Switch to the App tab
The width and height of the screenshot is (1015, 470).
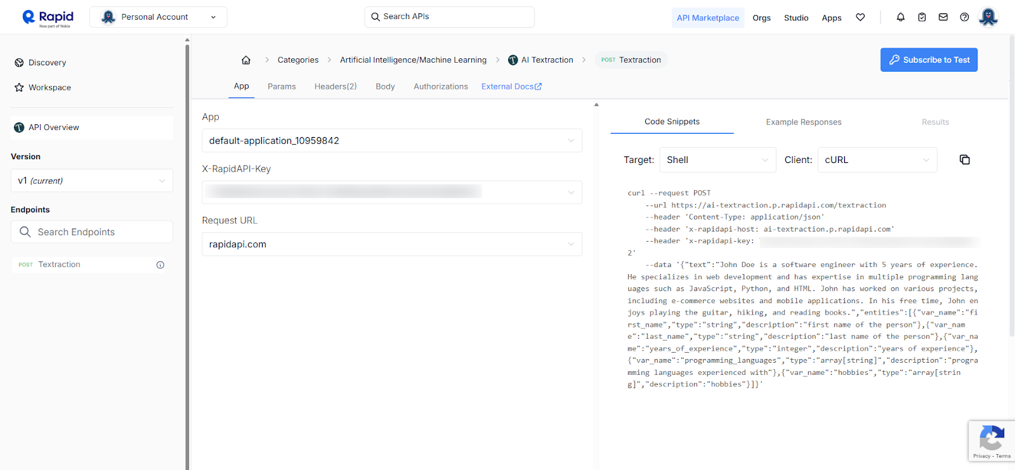(241, 86)
